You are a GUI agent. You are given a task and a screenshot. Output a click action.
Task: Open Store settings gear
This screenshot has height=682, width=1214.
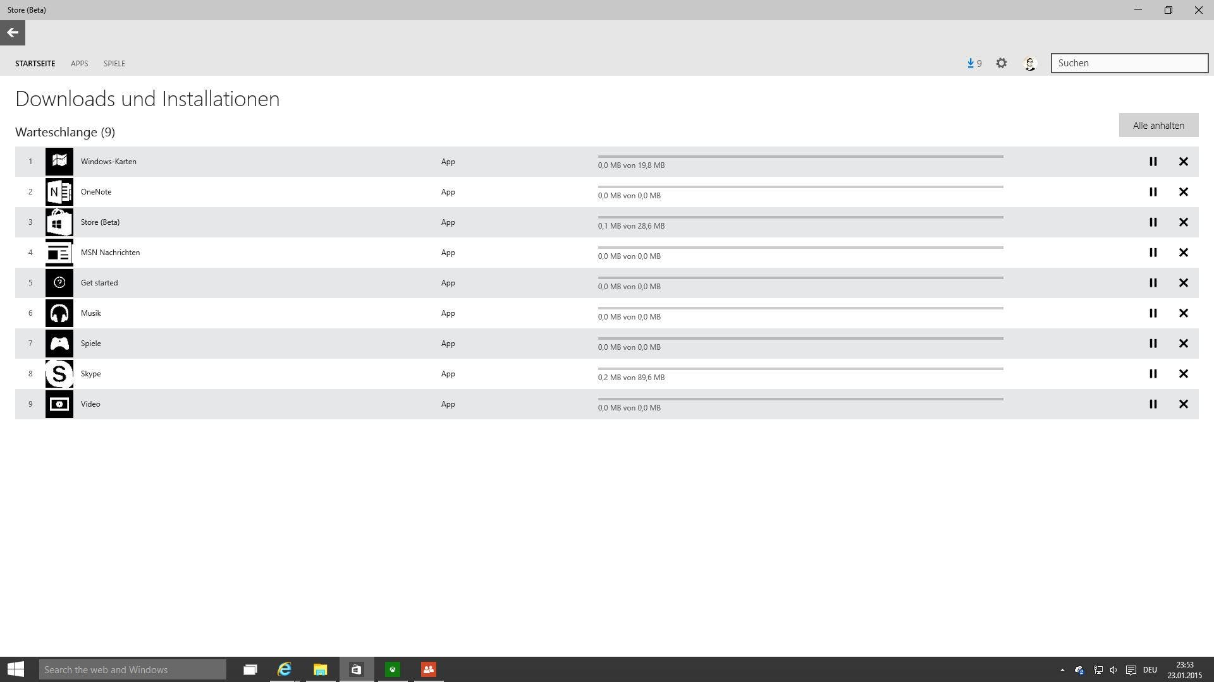click(x=1002, y=63)
